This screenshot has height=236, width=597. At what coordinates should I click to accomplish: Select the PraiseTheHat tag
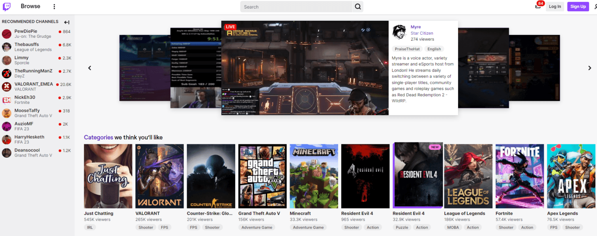tap(407, 49)
